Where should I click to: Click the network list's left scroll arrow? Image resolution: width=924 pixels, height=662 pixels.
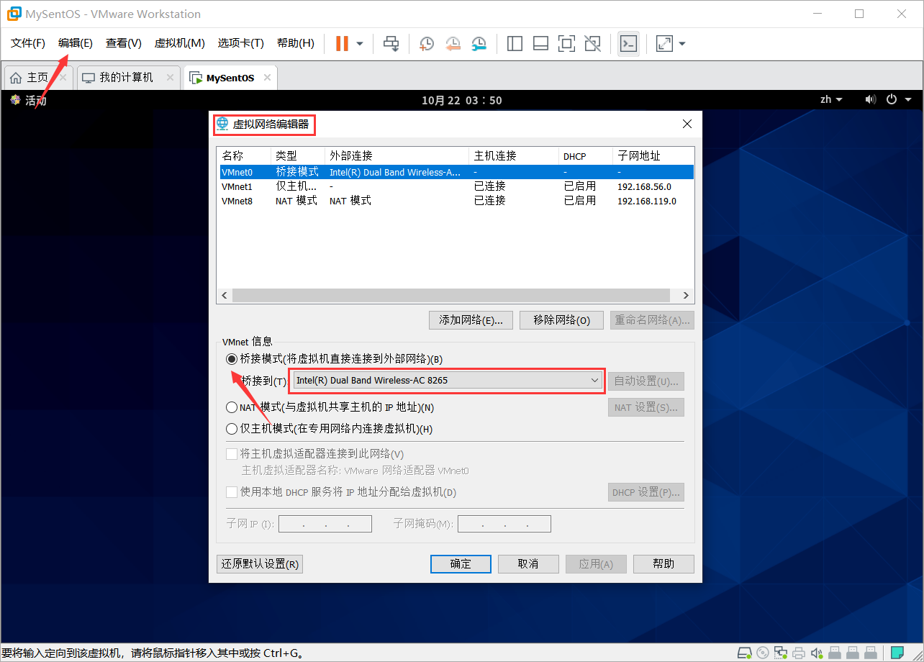(x=225, y=296)
